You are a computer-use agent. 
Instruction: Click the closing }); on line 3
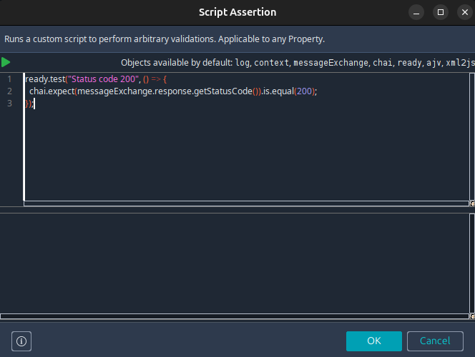[29, 104]
